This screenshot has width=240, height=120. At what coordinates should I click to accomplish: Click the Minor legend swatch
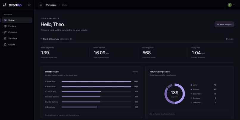coord(191,85)
